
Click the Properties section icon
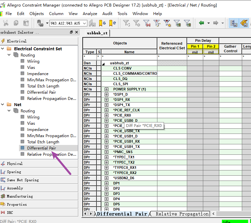[x=3, y=204]
